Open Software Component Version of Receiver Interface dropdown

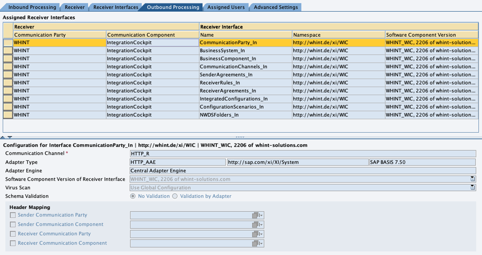coord(473,179)
